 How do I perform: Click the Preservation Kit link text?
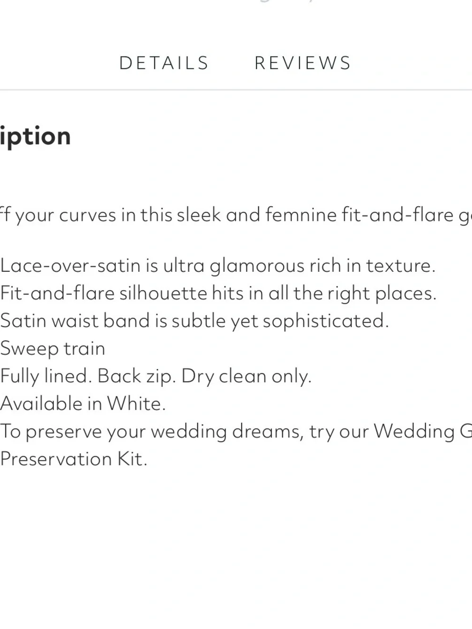[x=74, y=459]
